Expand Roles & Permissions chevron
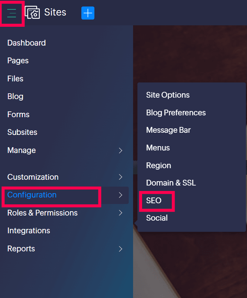 pyautogui.click(x=120, y=213)
